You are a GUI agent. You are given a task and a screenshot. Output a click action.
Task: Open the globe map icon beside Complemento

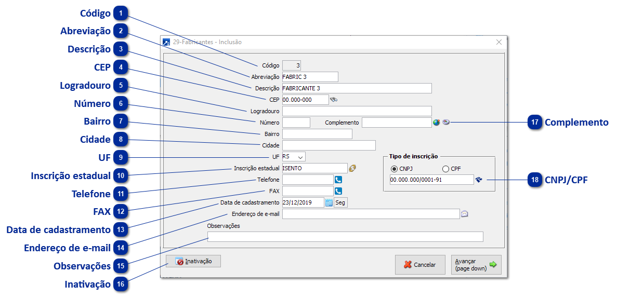click(436, 123)
